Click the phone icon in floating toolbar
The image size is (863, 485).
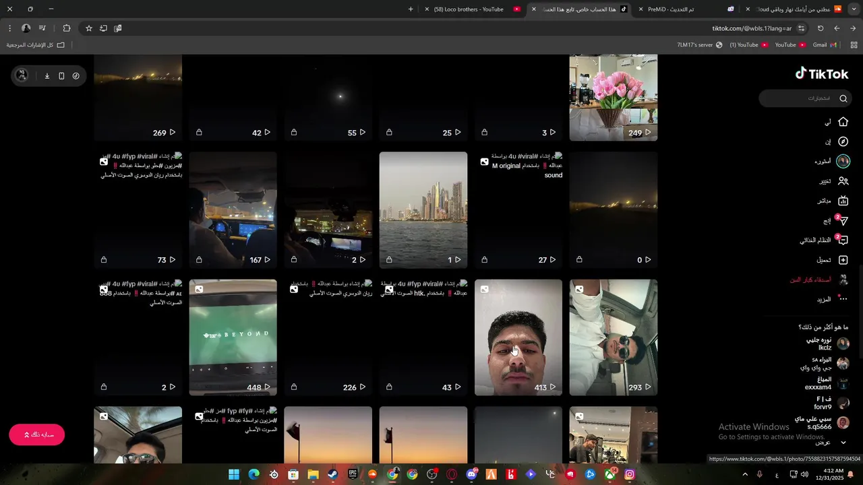tap(61, 76)
